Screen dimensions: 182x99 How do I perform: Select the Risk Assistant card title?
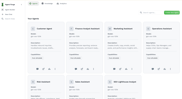pyautogui.click(x=43, y=82)
